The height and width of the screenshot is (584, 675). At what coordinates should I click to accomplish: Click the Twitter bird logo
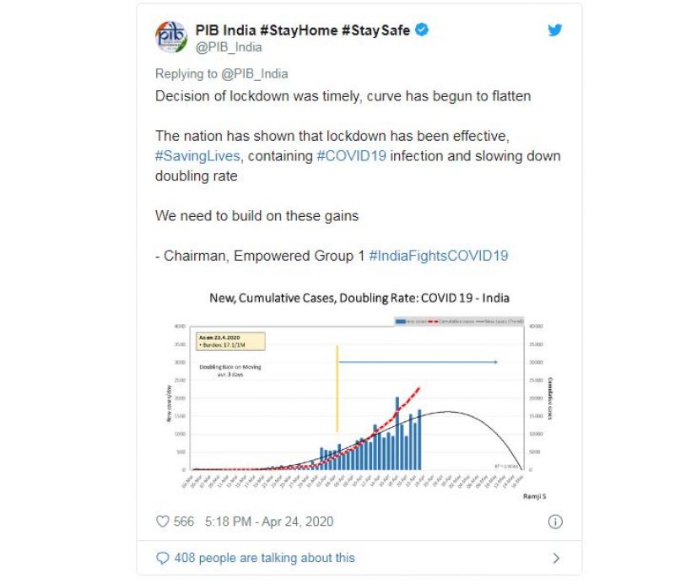(553, 30)
